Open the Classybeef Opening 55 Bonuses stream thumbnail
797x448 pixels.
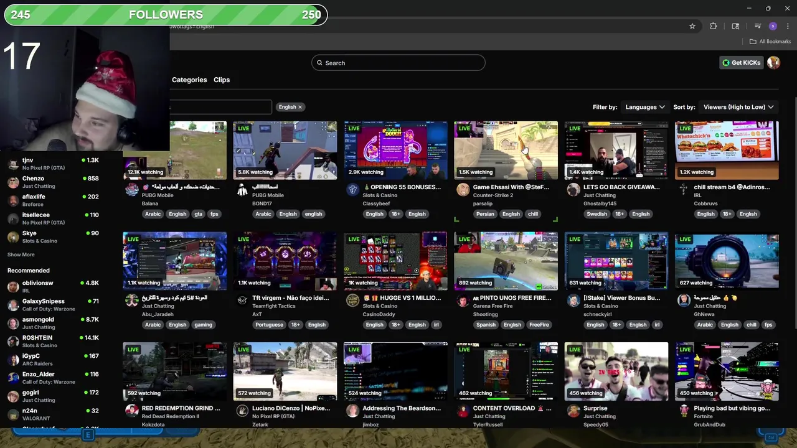click(395, 150)
